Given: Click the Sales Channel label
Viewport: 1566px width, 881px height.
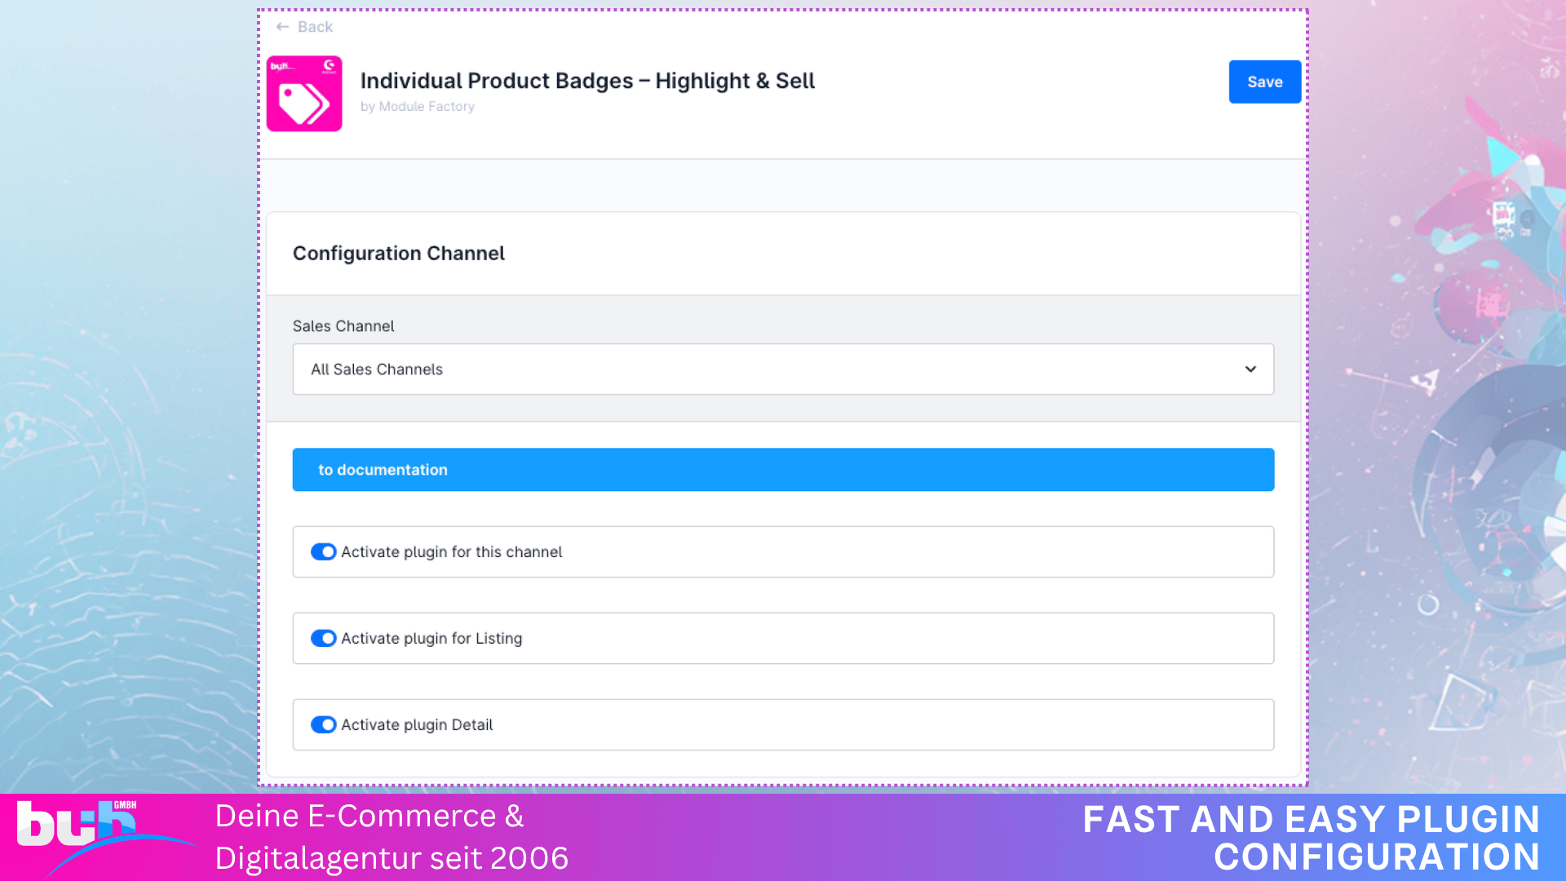Looking at the screenshot, I should (x=343, y=326).
